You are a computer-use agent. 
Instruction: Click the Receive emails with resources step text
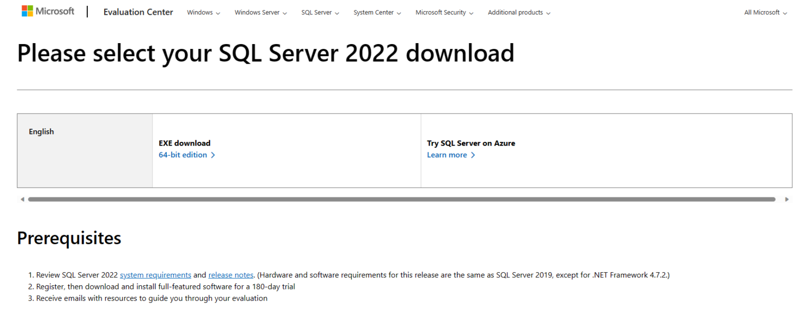click(151, 298)
